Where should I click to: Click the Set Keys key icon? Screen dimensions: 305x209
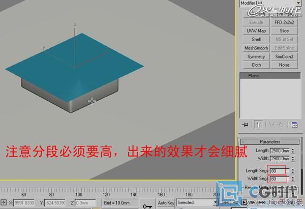click(x=147, y=206)
